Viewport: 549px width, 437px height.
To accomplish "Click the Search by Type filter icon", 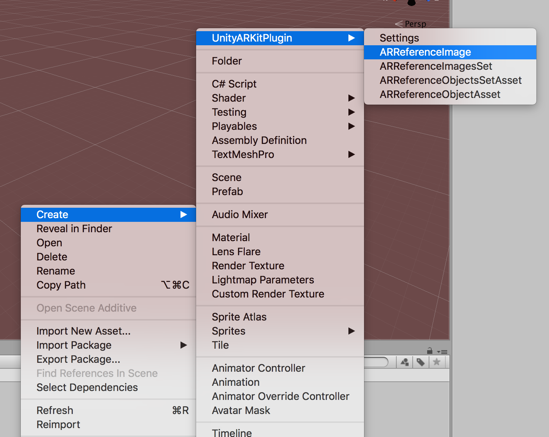I will click(x=405, y=362).
